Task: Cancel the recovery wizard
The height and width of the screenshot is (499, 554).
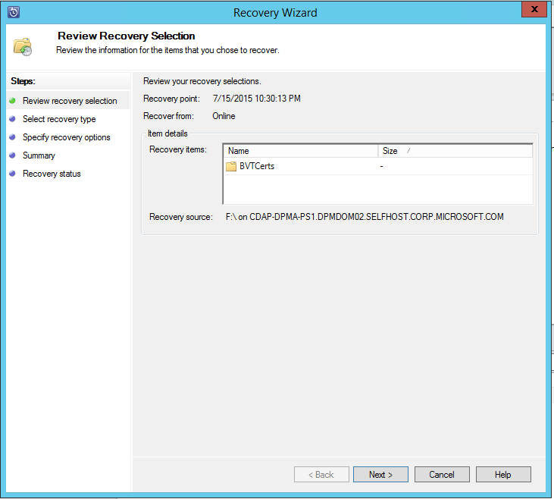Action: [442, 474]
